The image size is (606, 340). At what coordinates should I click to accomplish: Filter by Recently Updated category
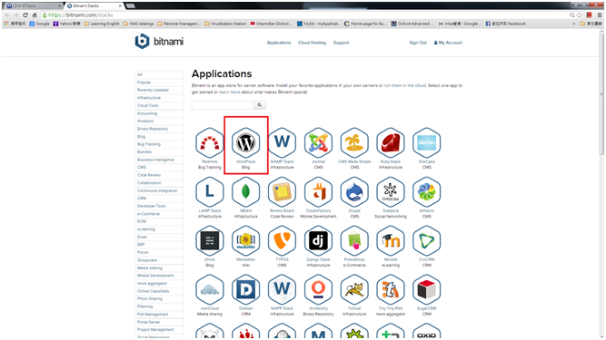point(159,90)
